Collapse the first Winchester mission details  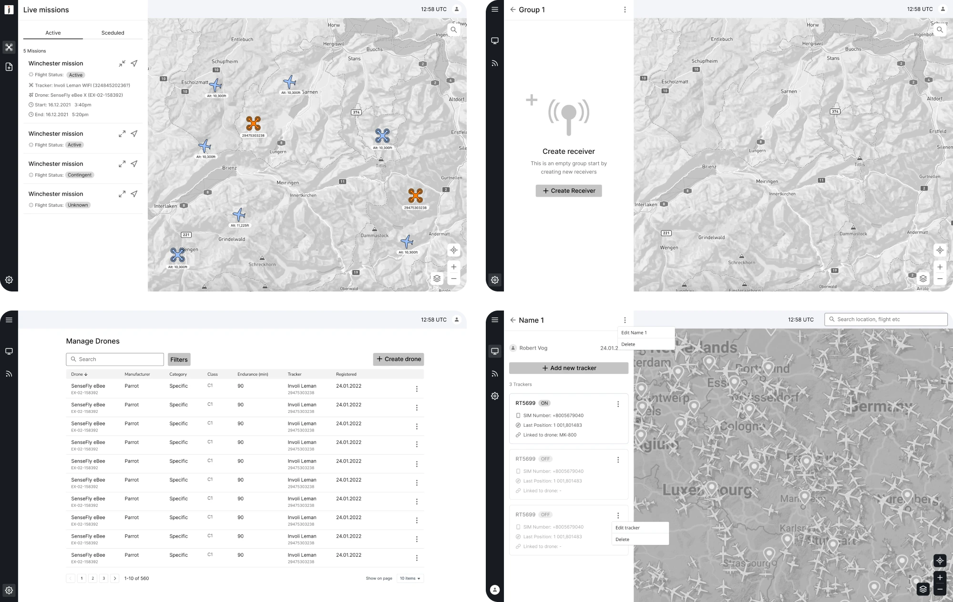pos(122,63)
